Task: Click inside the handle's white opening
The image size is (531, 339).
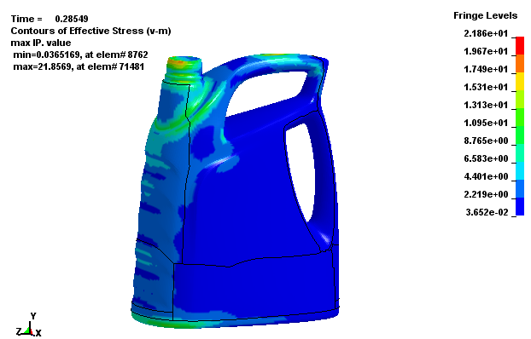Action: 300,169
